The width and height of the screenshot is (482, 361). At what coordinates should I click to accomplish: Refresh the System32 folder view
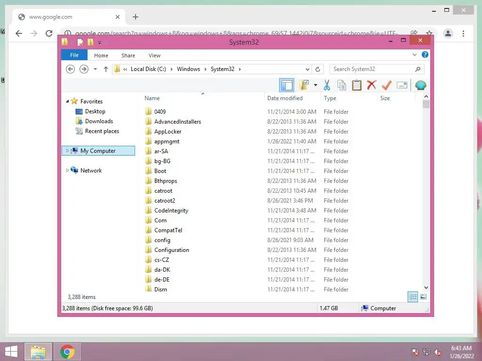tap(318, 69)
